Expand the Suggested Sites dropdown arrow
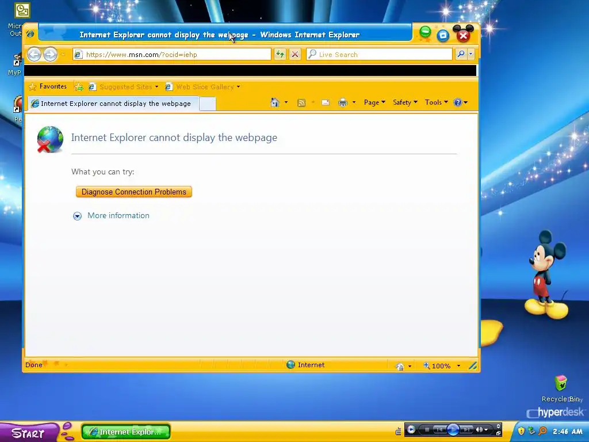 (x=156, y=87)
